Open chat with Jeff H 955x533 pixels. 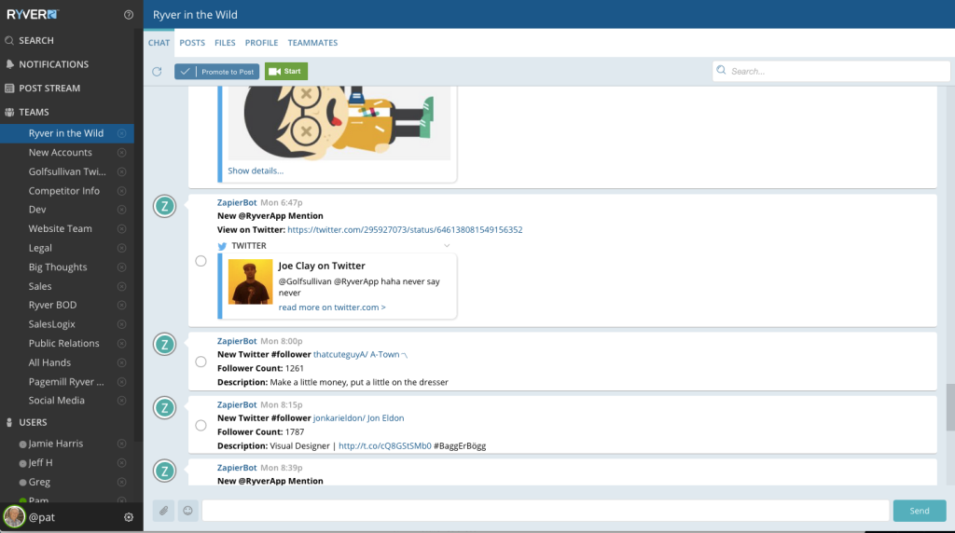tap(40, 463)
